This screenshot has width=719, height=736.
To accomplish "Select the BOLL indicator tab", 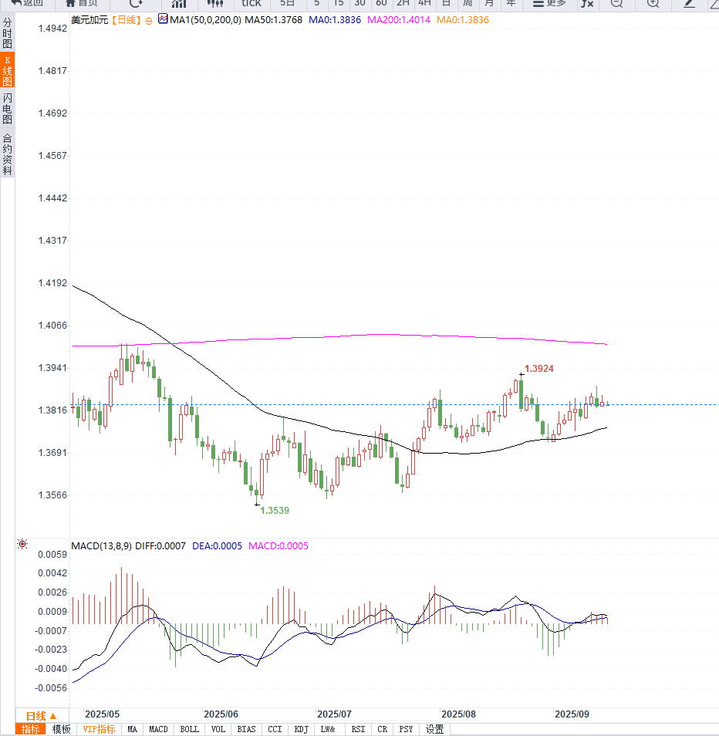I will tap(189, 729).
